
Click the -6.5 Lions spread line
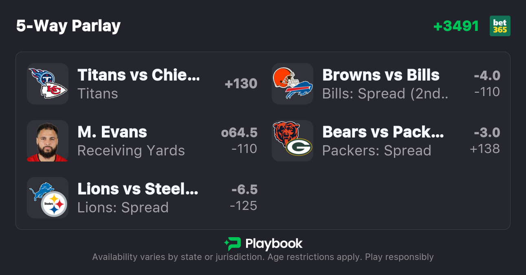click(244, 190)
